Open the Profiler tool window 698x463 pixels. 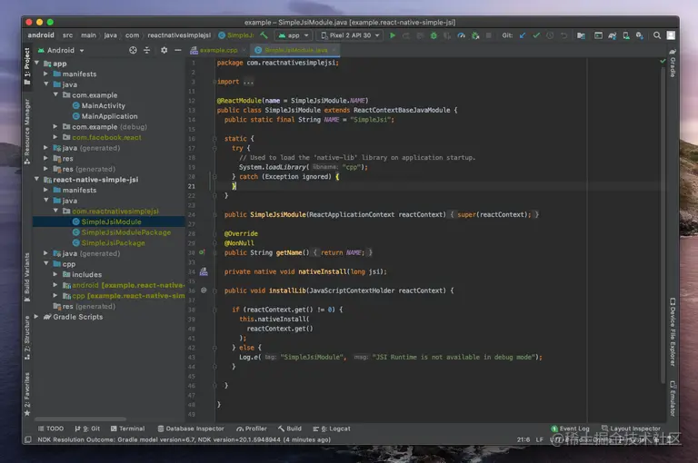pos(252,429)
